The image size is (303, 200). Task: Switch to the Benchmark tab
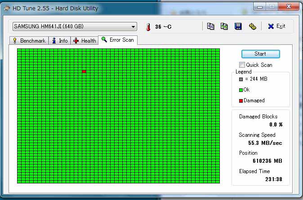(x=29, y=41)
